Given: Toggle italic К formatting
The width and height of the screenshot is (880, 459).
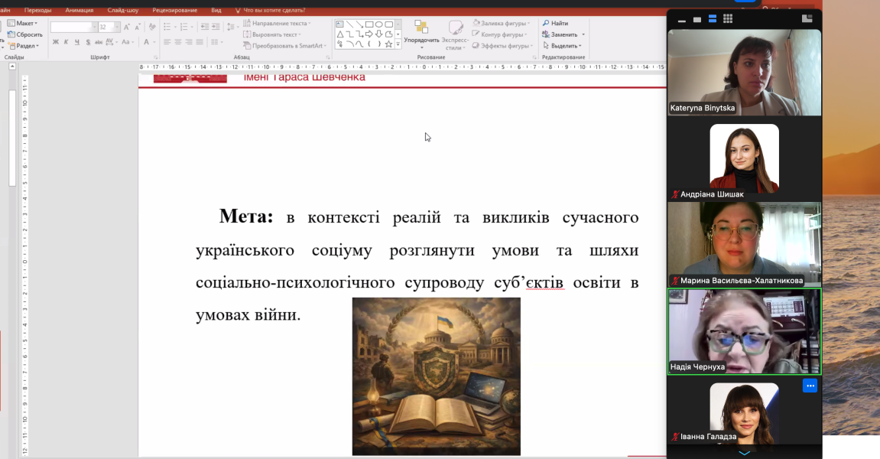Looking at the screenshot, I should pos(66,42).
